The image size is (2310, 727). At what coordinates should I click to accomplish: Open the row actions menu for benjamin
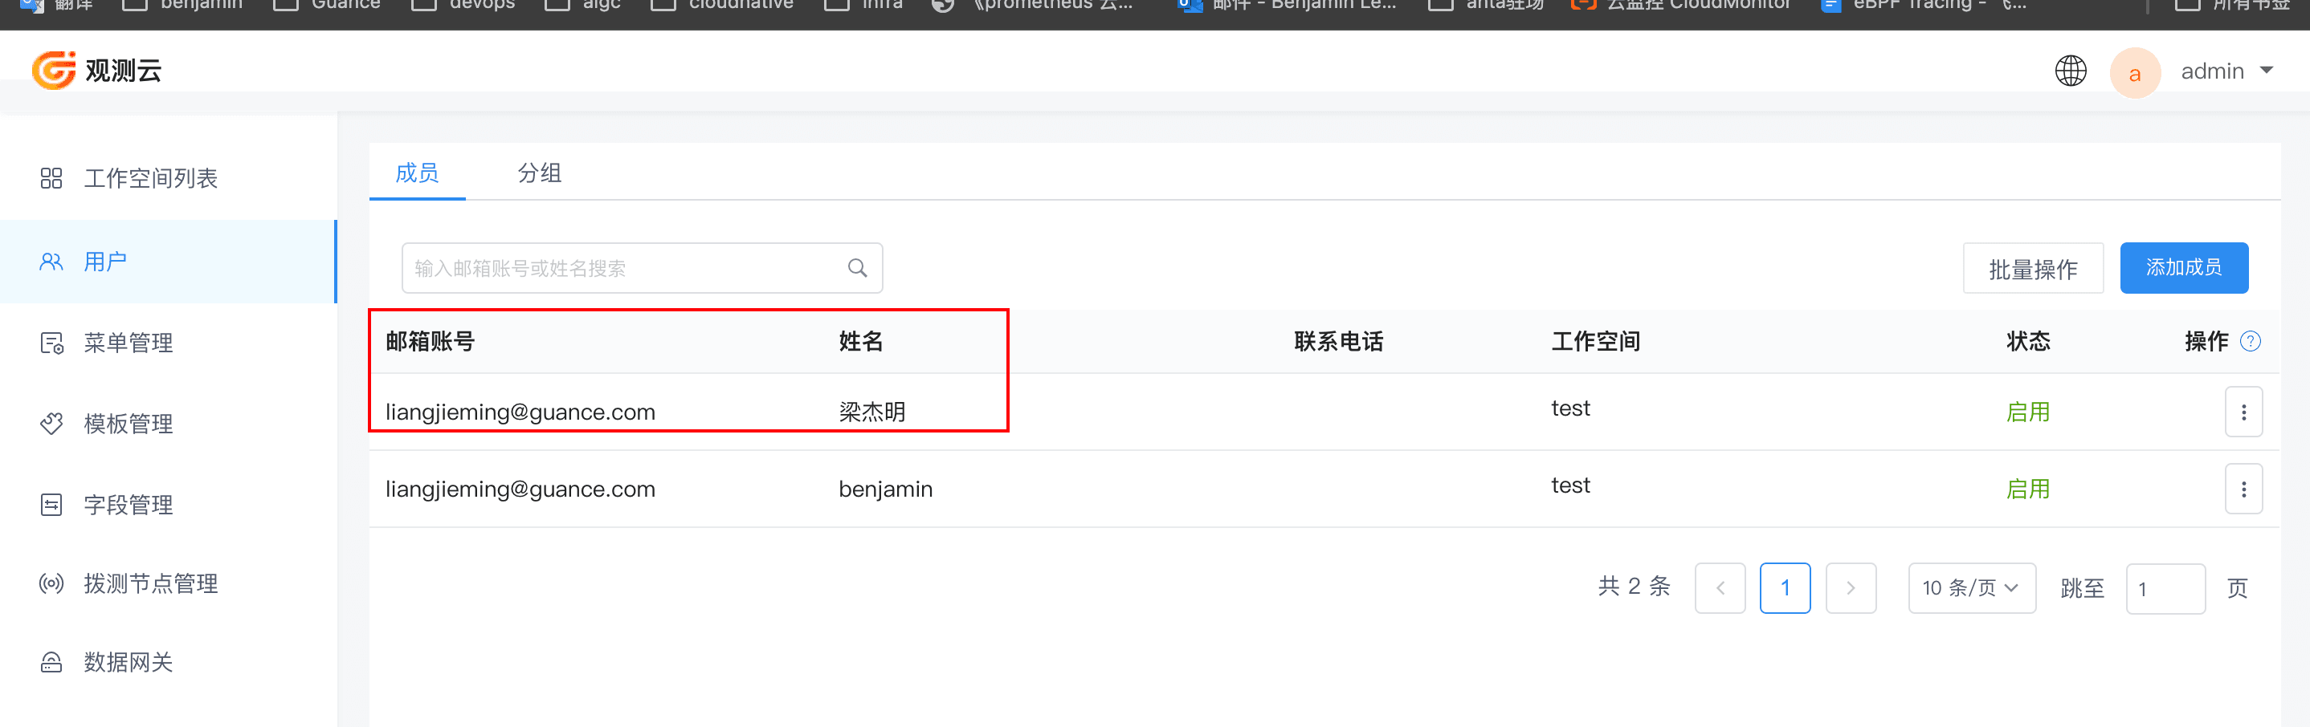coord(2243,488)
